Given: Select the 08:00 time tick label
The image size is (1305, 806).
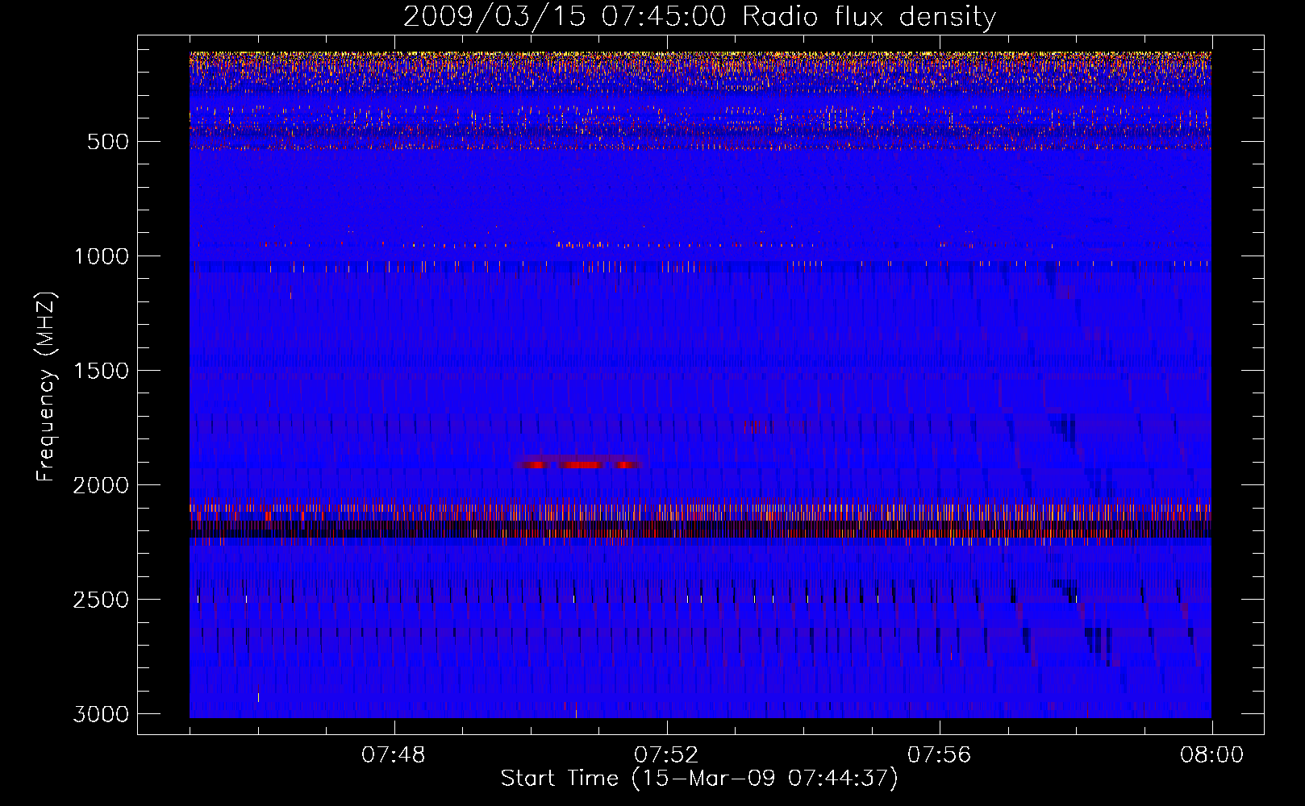Looking at the screenshot, I should [1211, 755].
